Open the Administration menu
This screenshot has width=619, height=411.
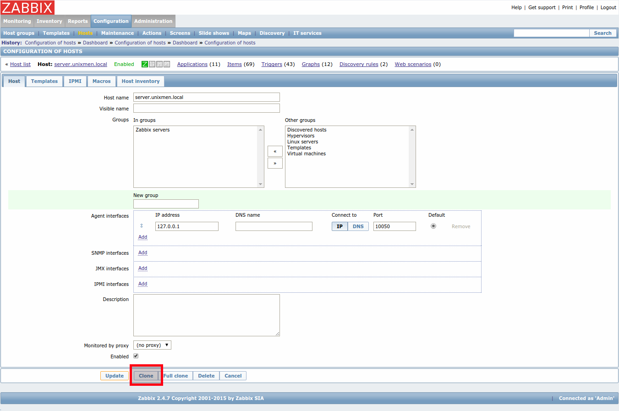coord(153,21)
